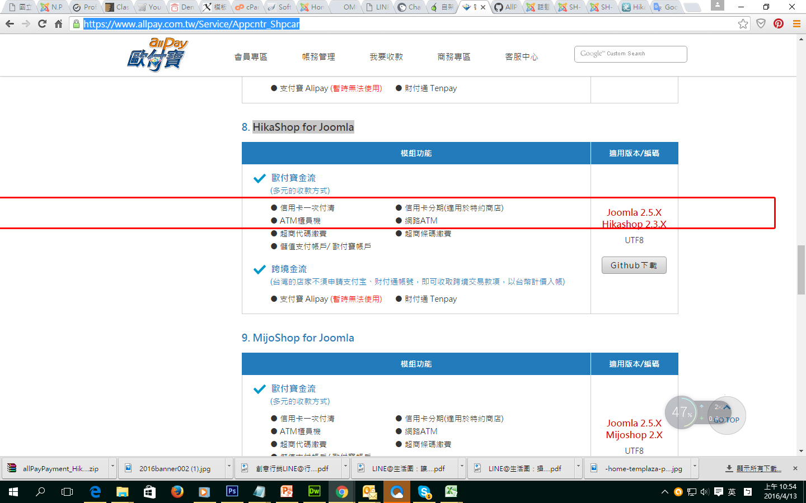Open the browser home page
Screen dimensions: 806x503
pos(58,24)
